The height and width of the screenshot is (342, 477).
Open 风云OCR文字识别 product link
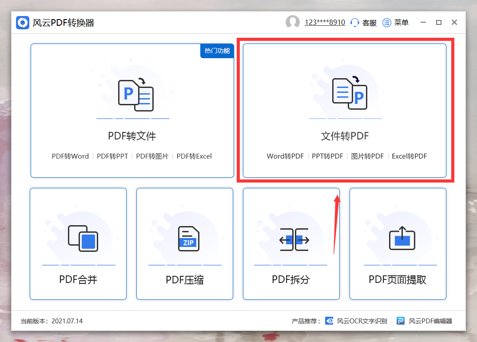point(362,321)
